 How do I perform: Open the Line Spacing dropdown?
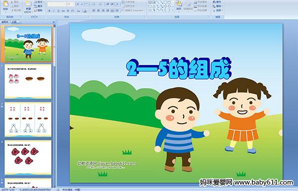(x=118, y=4)
